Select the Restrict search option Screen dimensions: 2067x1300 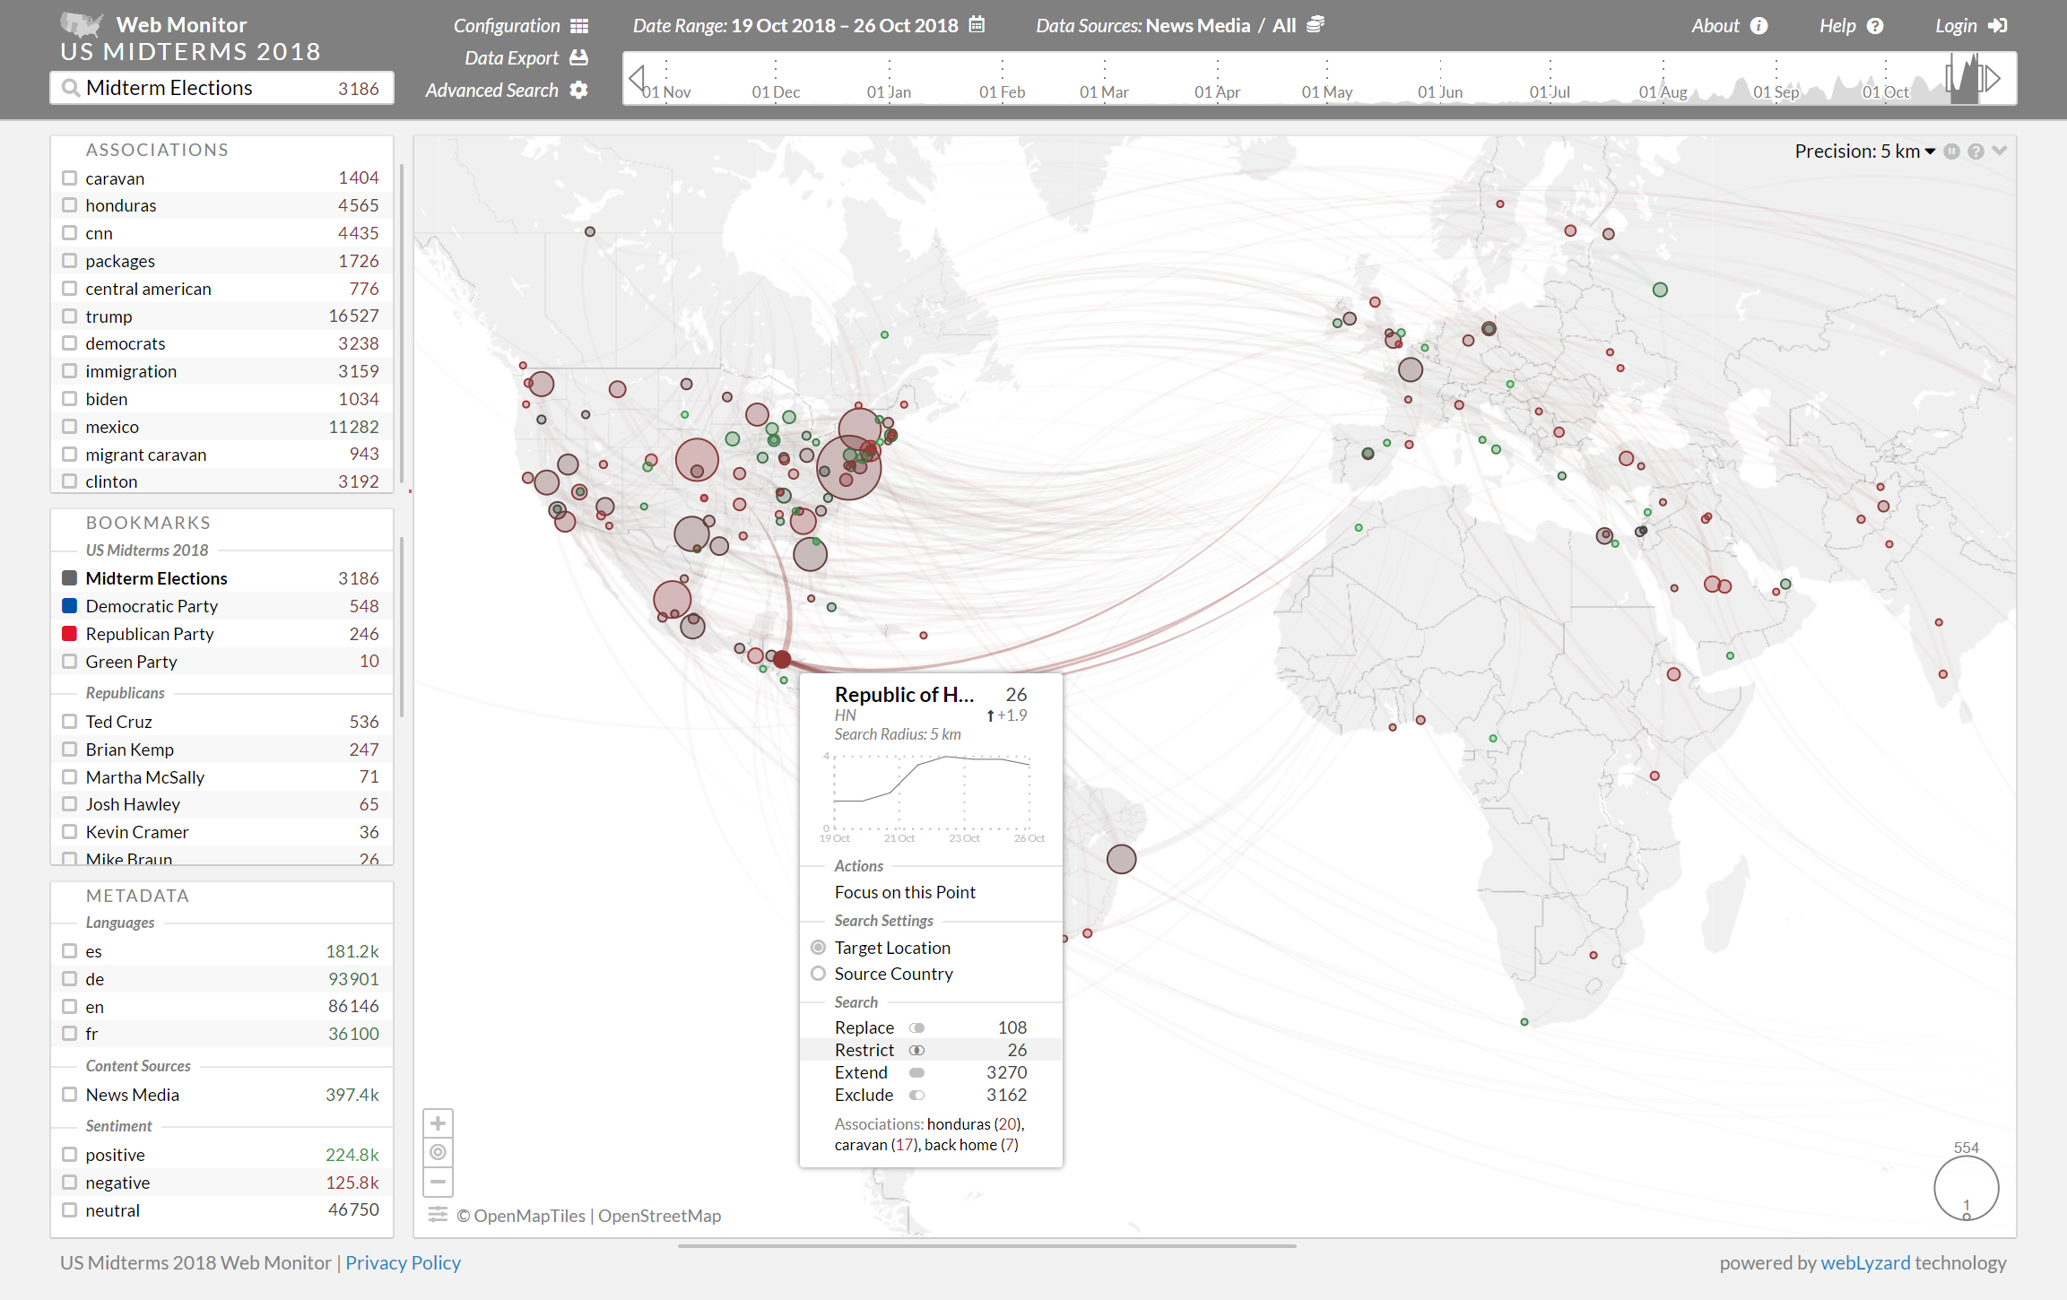click(864, 1050)
